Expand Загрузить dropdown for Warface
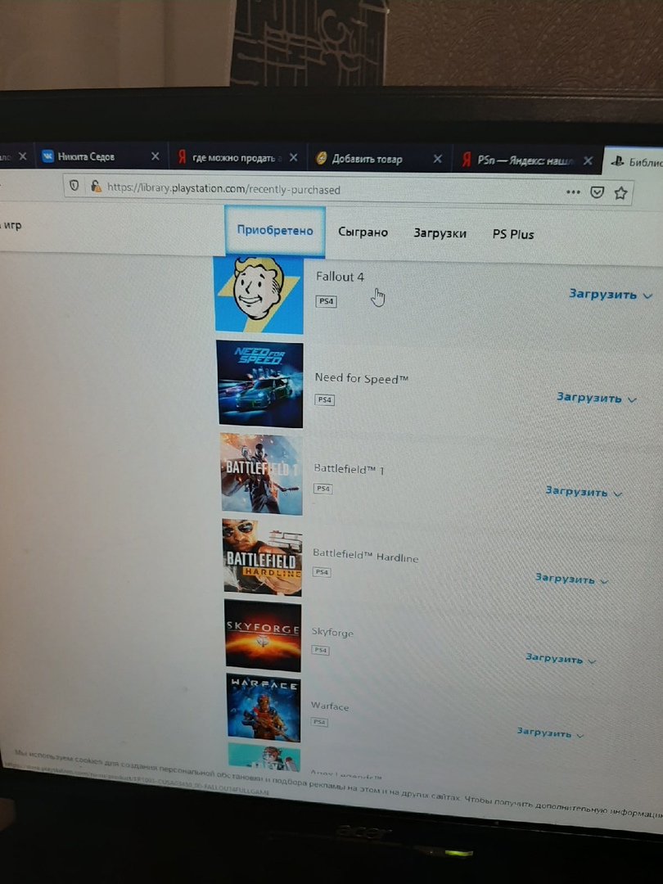Screen dimensions: 663x884 pos(550,733)
